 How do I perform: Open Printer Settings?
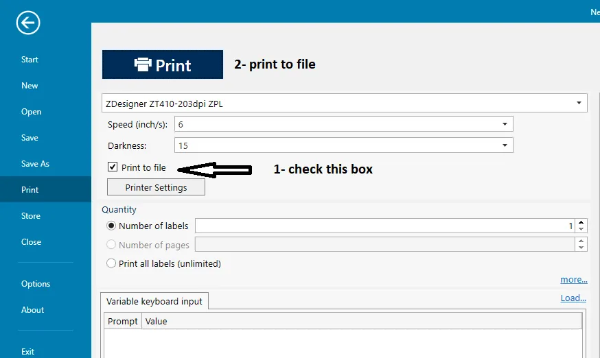[x=156, y=187]
